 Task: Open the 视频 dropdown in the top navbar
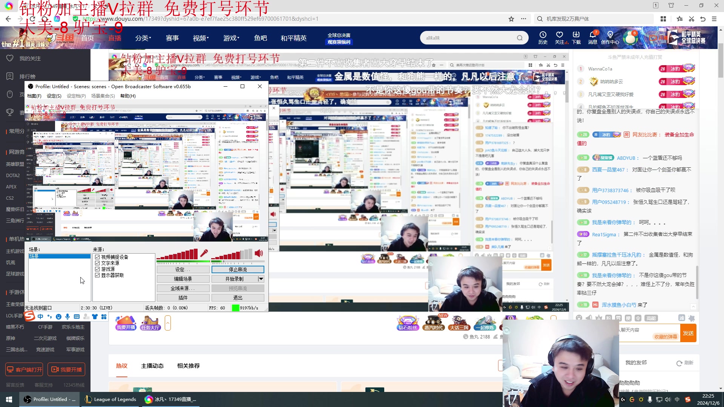(200, 38)
